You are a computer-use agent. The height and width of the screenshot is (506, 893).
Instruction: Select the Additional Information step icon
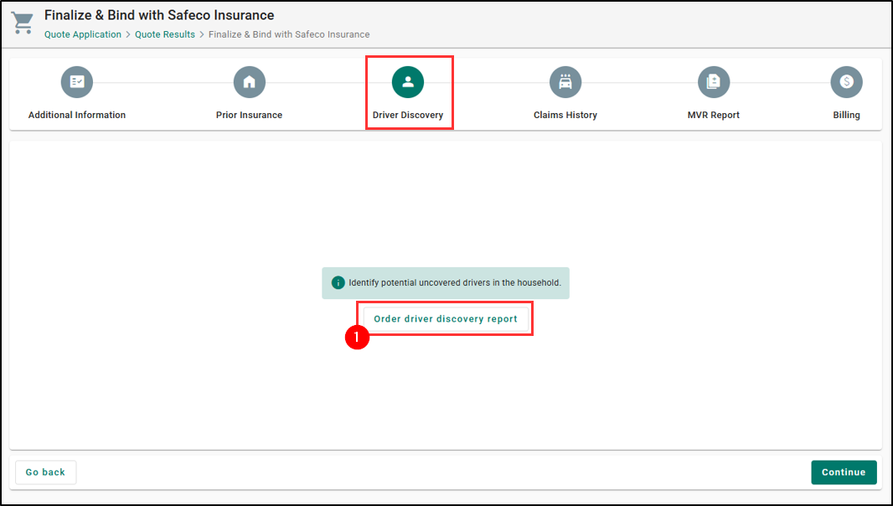click(77, 82)
